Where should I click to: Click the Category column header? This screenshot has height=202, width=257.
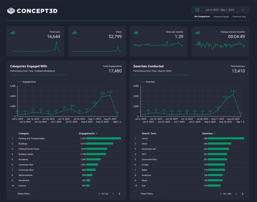tap(24, 133)
